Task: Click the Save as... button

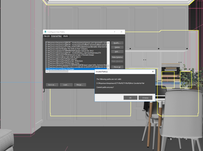Action: pyautogui.click(x=52, y=85)
